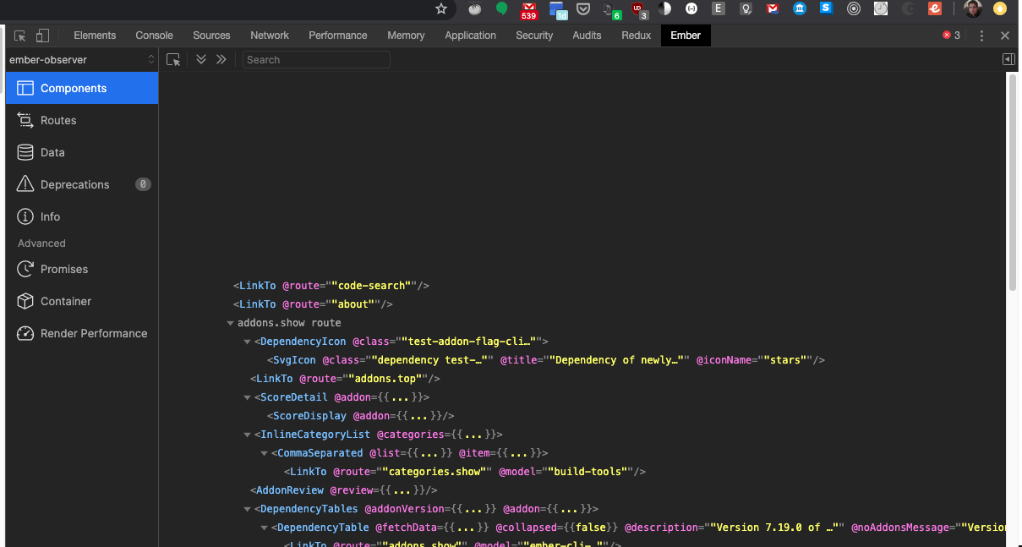Open the ember-observer app dropdown

(x=81, y=59)
